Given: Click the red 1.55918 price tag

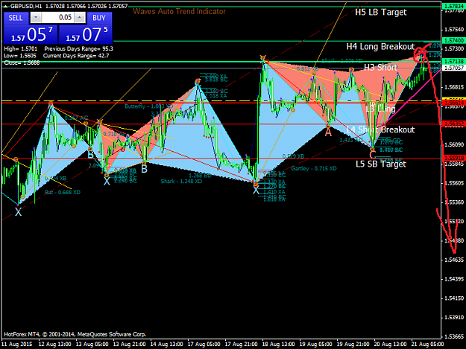Looking at the screenshot, I should click(453, 158).
